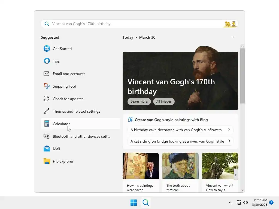Click next arrow on the thumbnail carousel

pyautogui.click(x=236, y=175)
